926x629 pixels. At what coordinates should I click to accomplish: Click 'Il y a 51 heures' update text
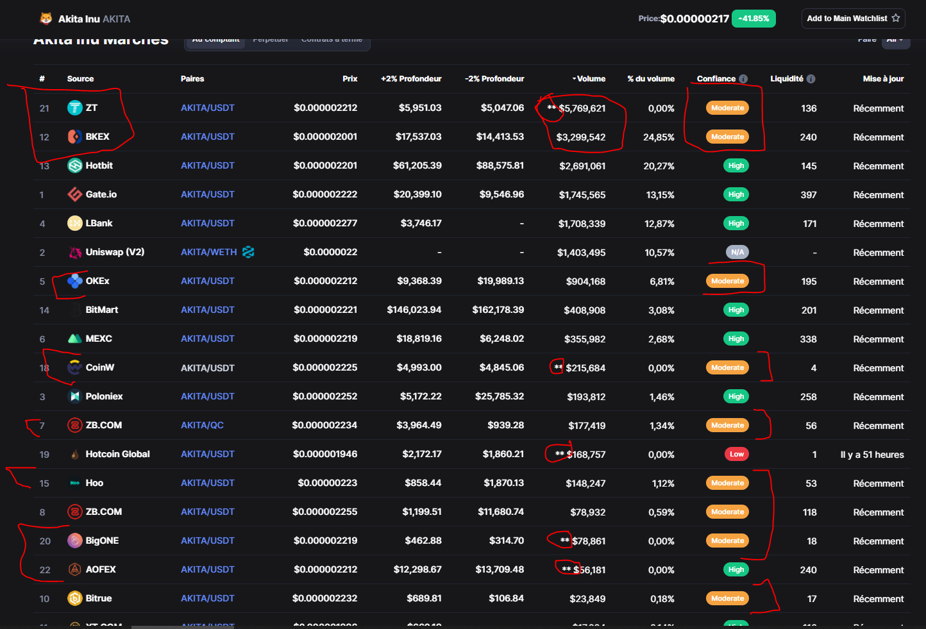coord(872,455)
